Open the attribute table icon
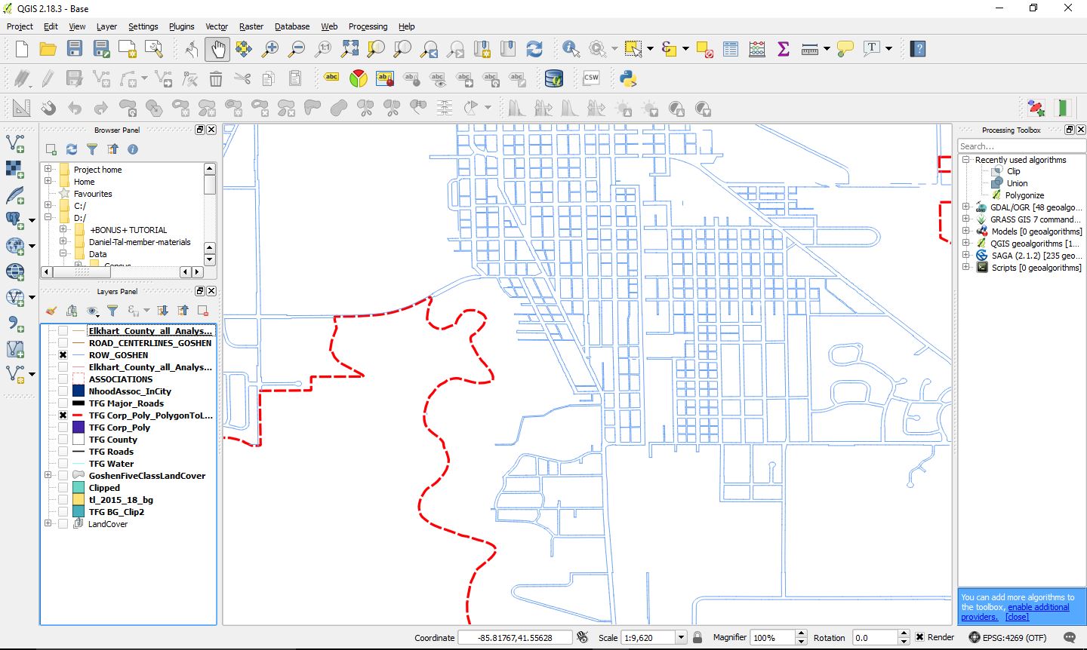Screen dimensions: 1087x650 click(730, 49)
